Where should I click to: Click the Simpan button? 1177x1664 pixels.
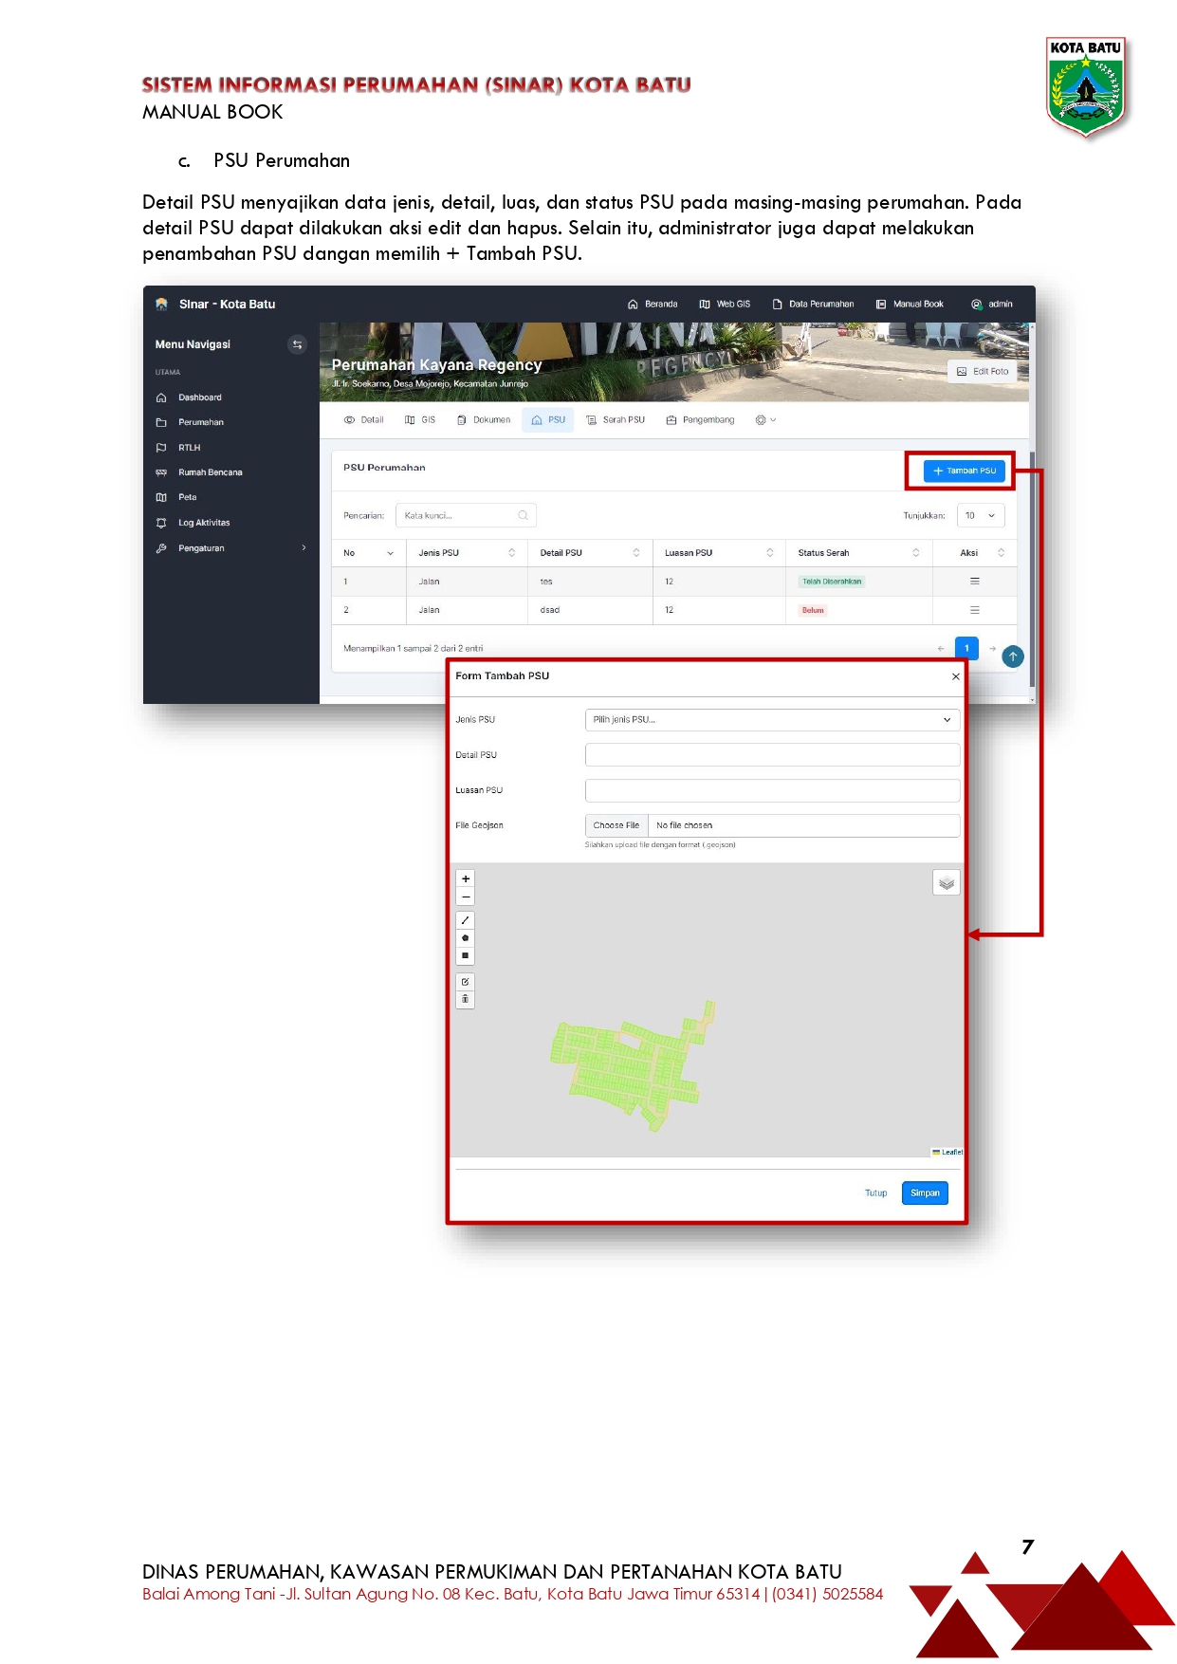(x=925, y=1193)
